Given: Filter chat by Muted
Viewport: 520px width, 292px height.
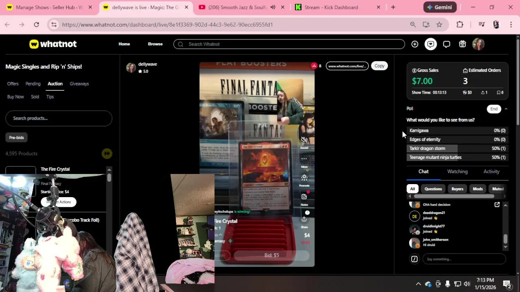Looking at the screenshot, I should coord(498,189).
